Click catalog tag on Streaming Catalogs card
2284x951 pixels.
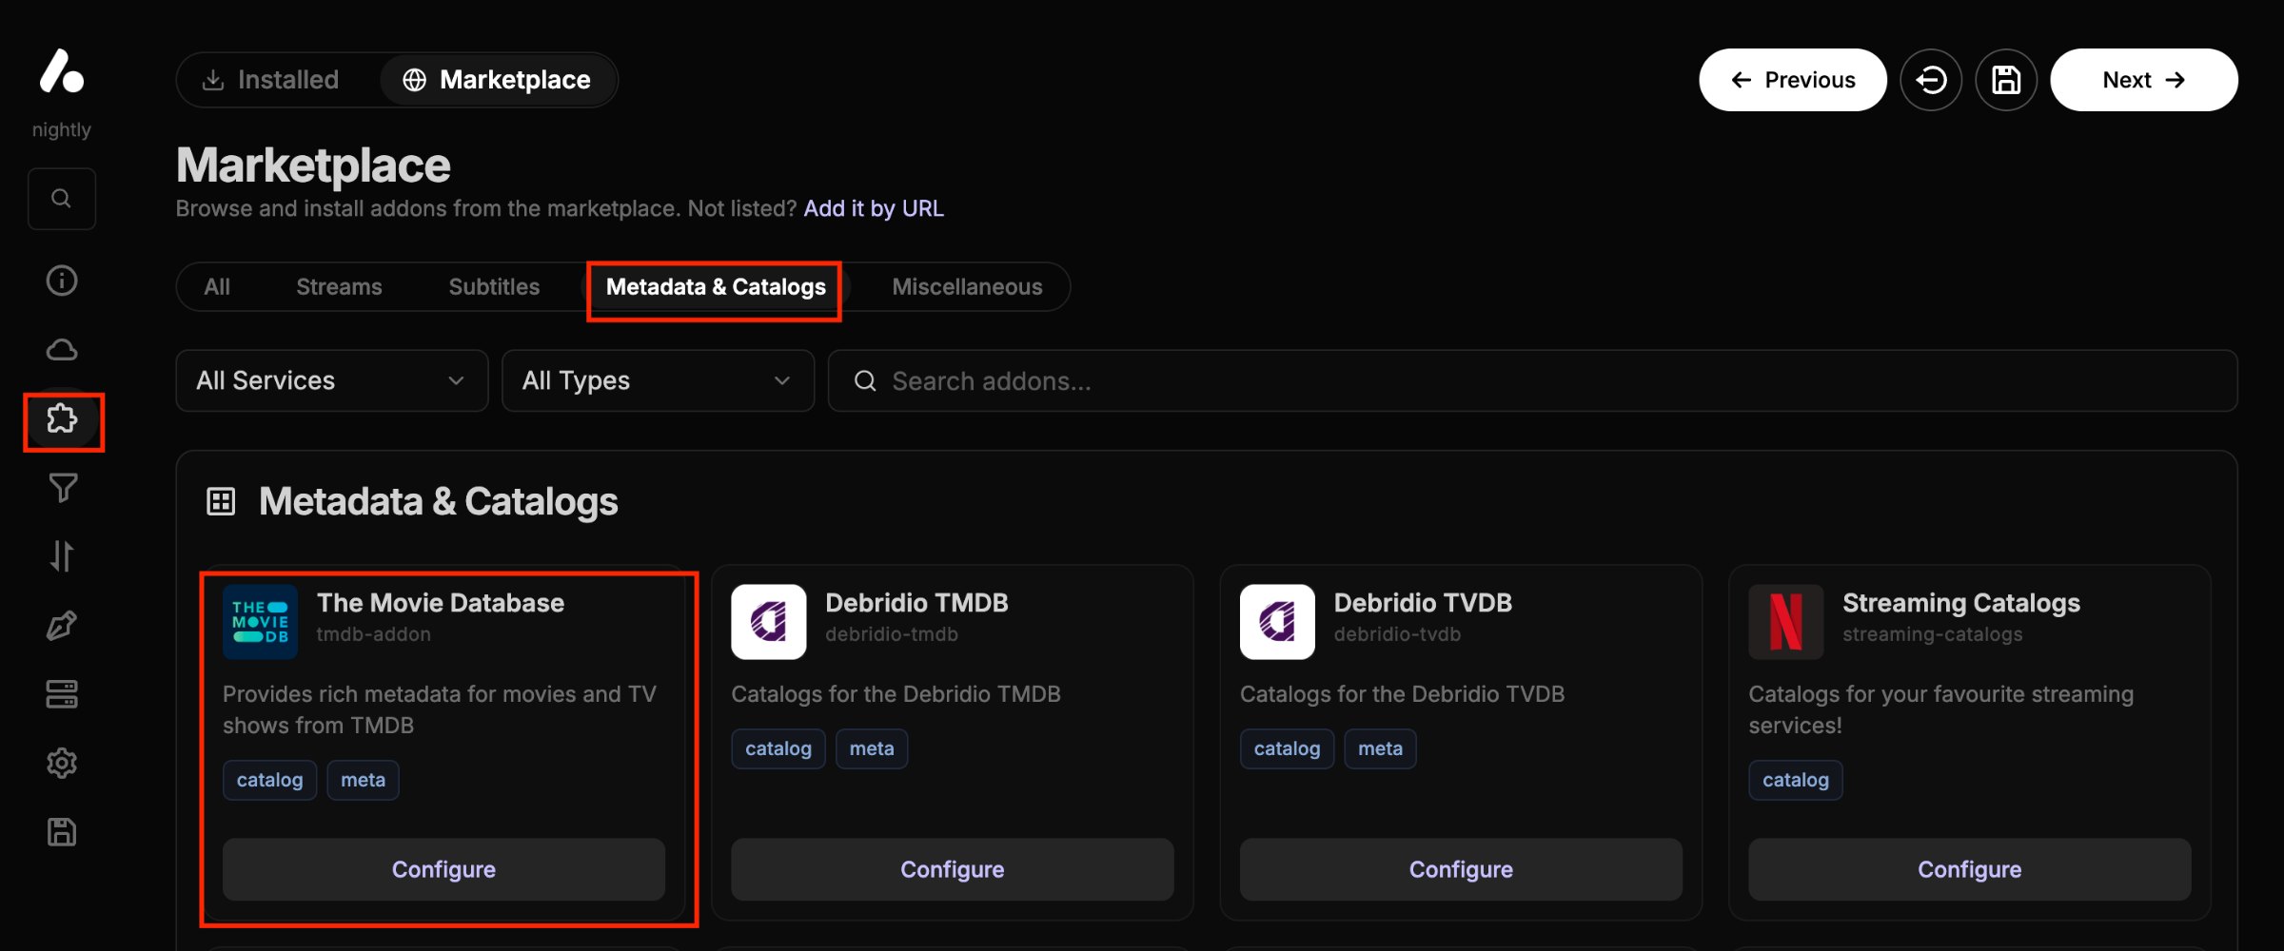(x=1795, y=780)
